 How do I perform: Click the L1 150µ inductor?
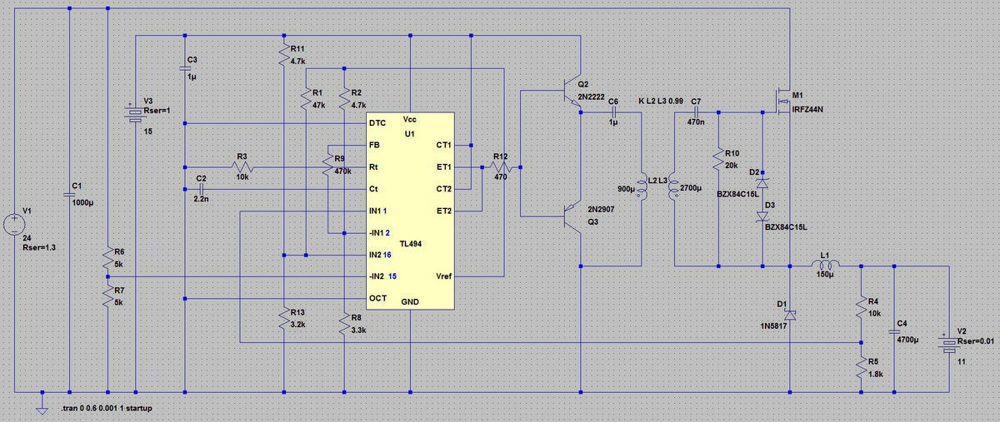click(x=826, y=266)
